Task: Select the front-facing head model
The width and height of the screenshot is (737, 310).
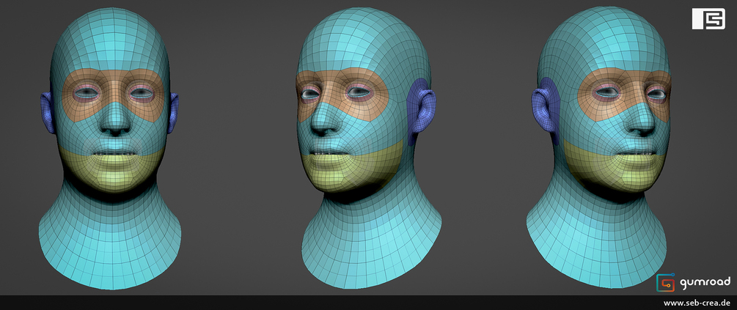Action: click(110, 148)
